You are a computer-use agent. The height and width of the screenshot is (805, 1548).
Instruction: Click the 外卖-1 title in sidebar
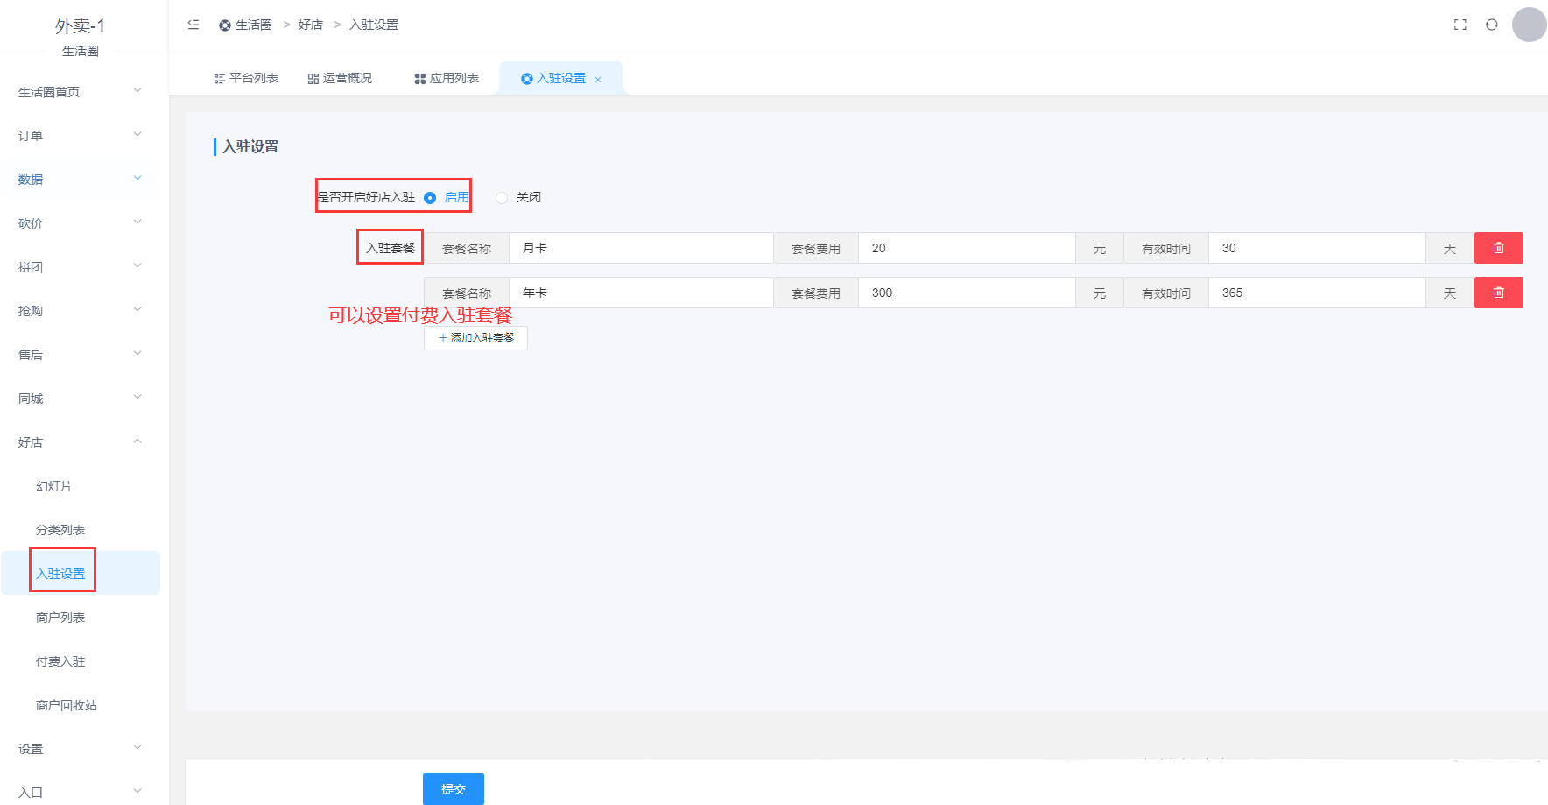pyautogui.click(x=80, y=26)
